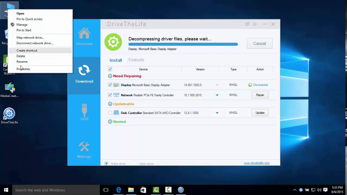Screen dimensions: 347x195
Task: Switch to DriveTheLife taskbar icon
Action: [x=181, y=190]
